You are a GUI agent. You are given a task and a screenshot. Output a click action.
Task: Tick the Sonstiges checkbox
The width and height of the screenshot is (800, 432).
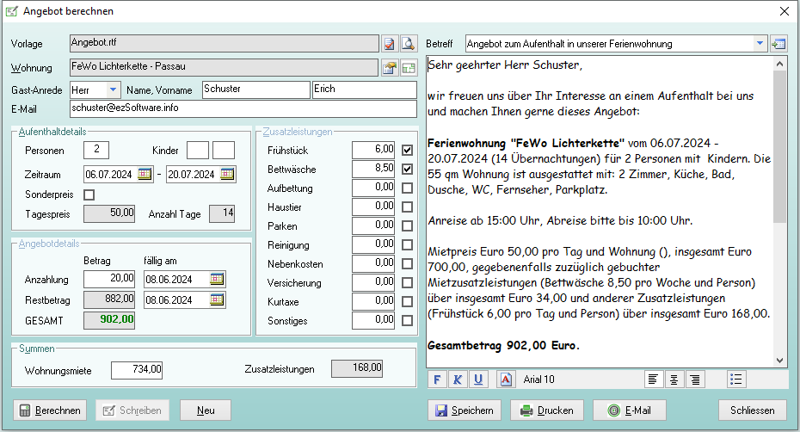coord(407,320)
